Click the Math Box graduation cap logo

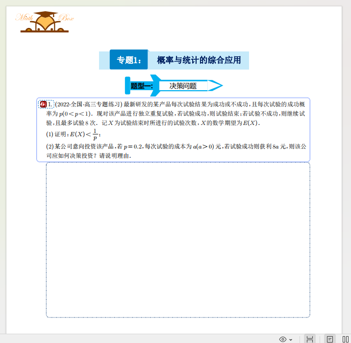click(x=45, y=23)
